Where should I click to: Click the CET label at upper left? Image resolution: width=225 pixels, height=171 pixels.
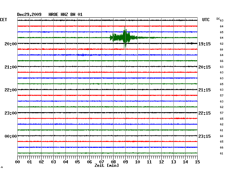[3, 20]
